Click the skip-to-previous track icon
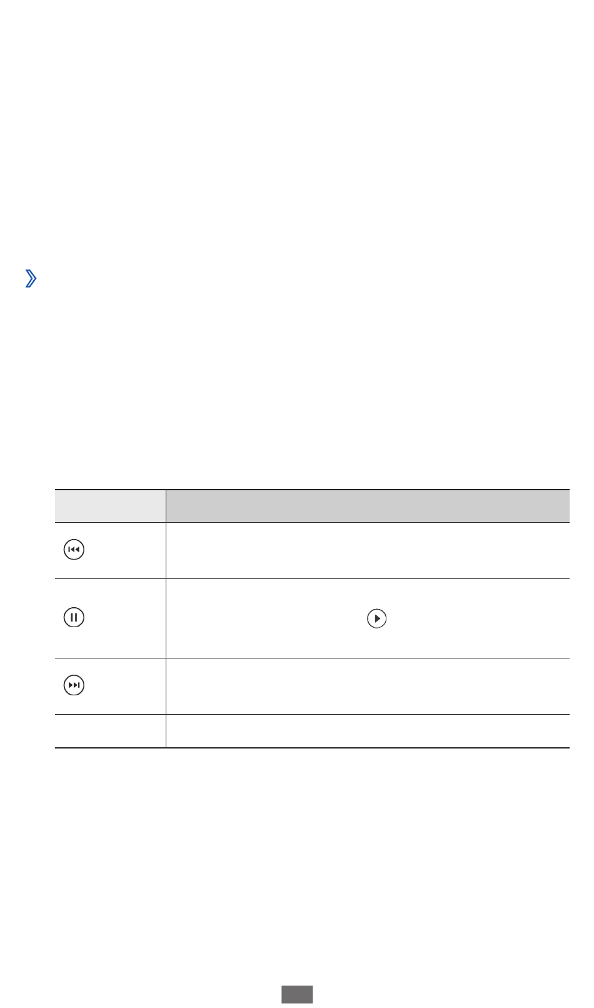The width and height of the screenshot is (594, 1008). point(74,550)
